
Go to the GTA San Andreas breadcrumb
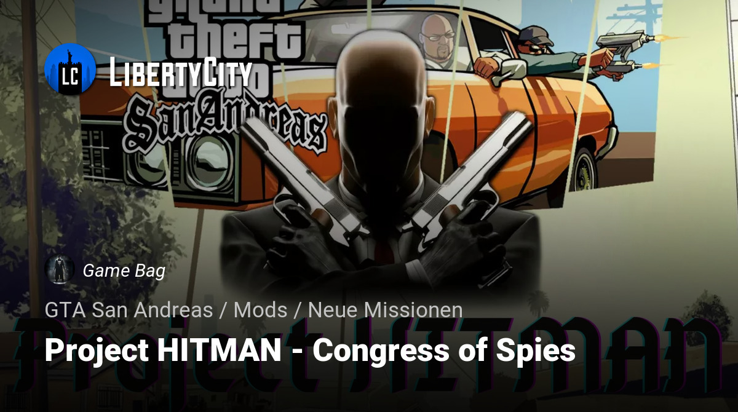[x=129, y=310]
